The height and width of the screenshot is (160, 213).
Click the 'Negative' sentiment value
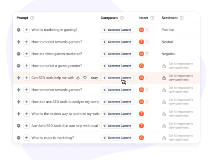click(x=168, y=54)
